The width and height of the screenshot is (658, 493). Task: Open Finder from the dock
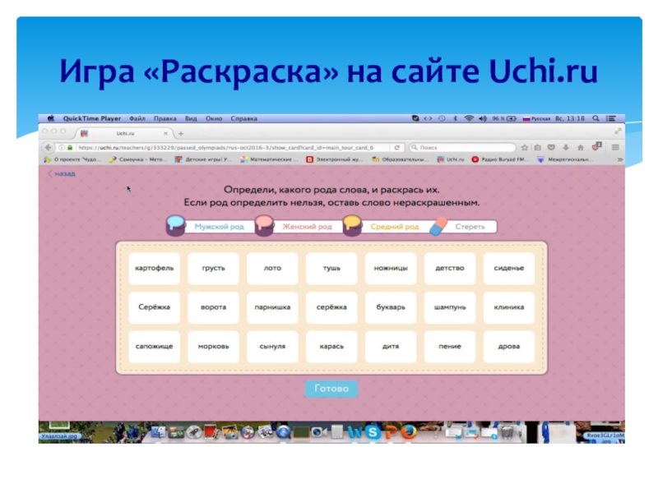click(x=158, y=432)
